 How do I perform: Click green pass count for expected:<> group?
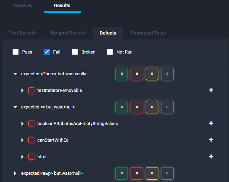tap(122, 107)
